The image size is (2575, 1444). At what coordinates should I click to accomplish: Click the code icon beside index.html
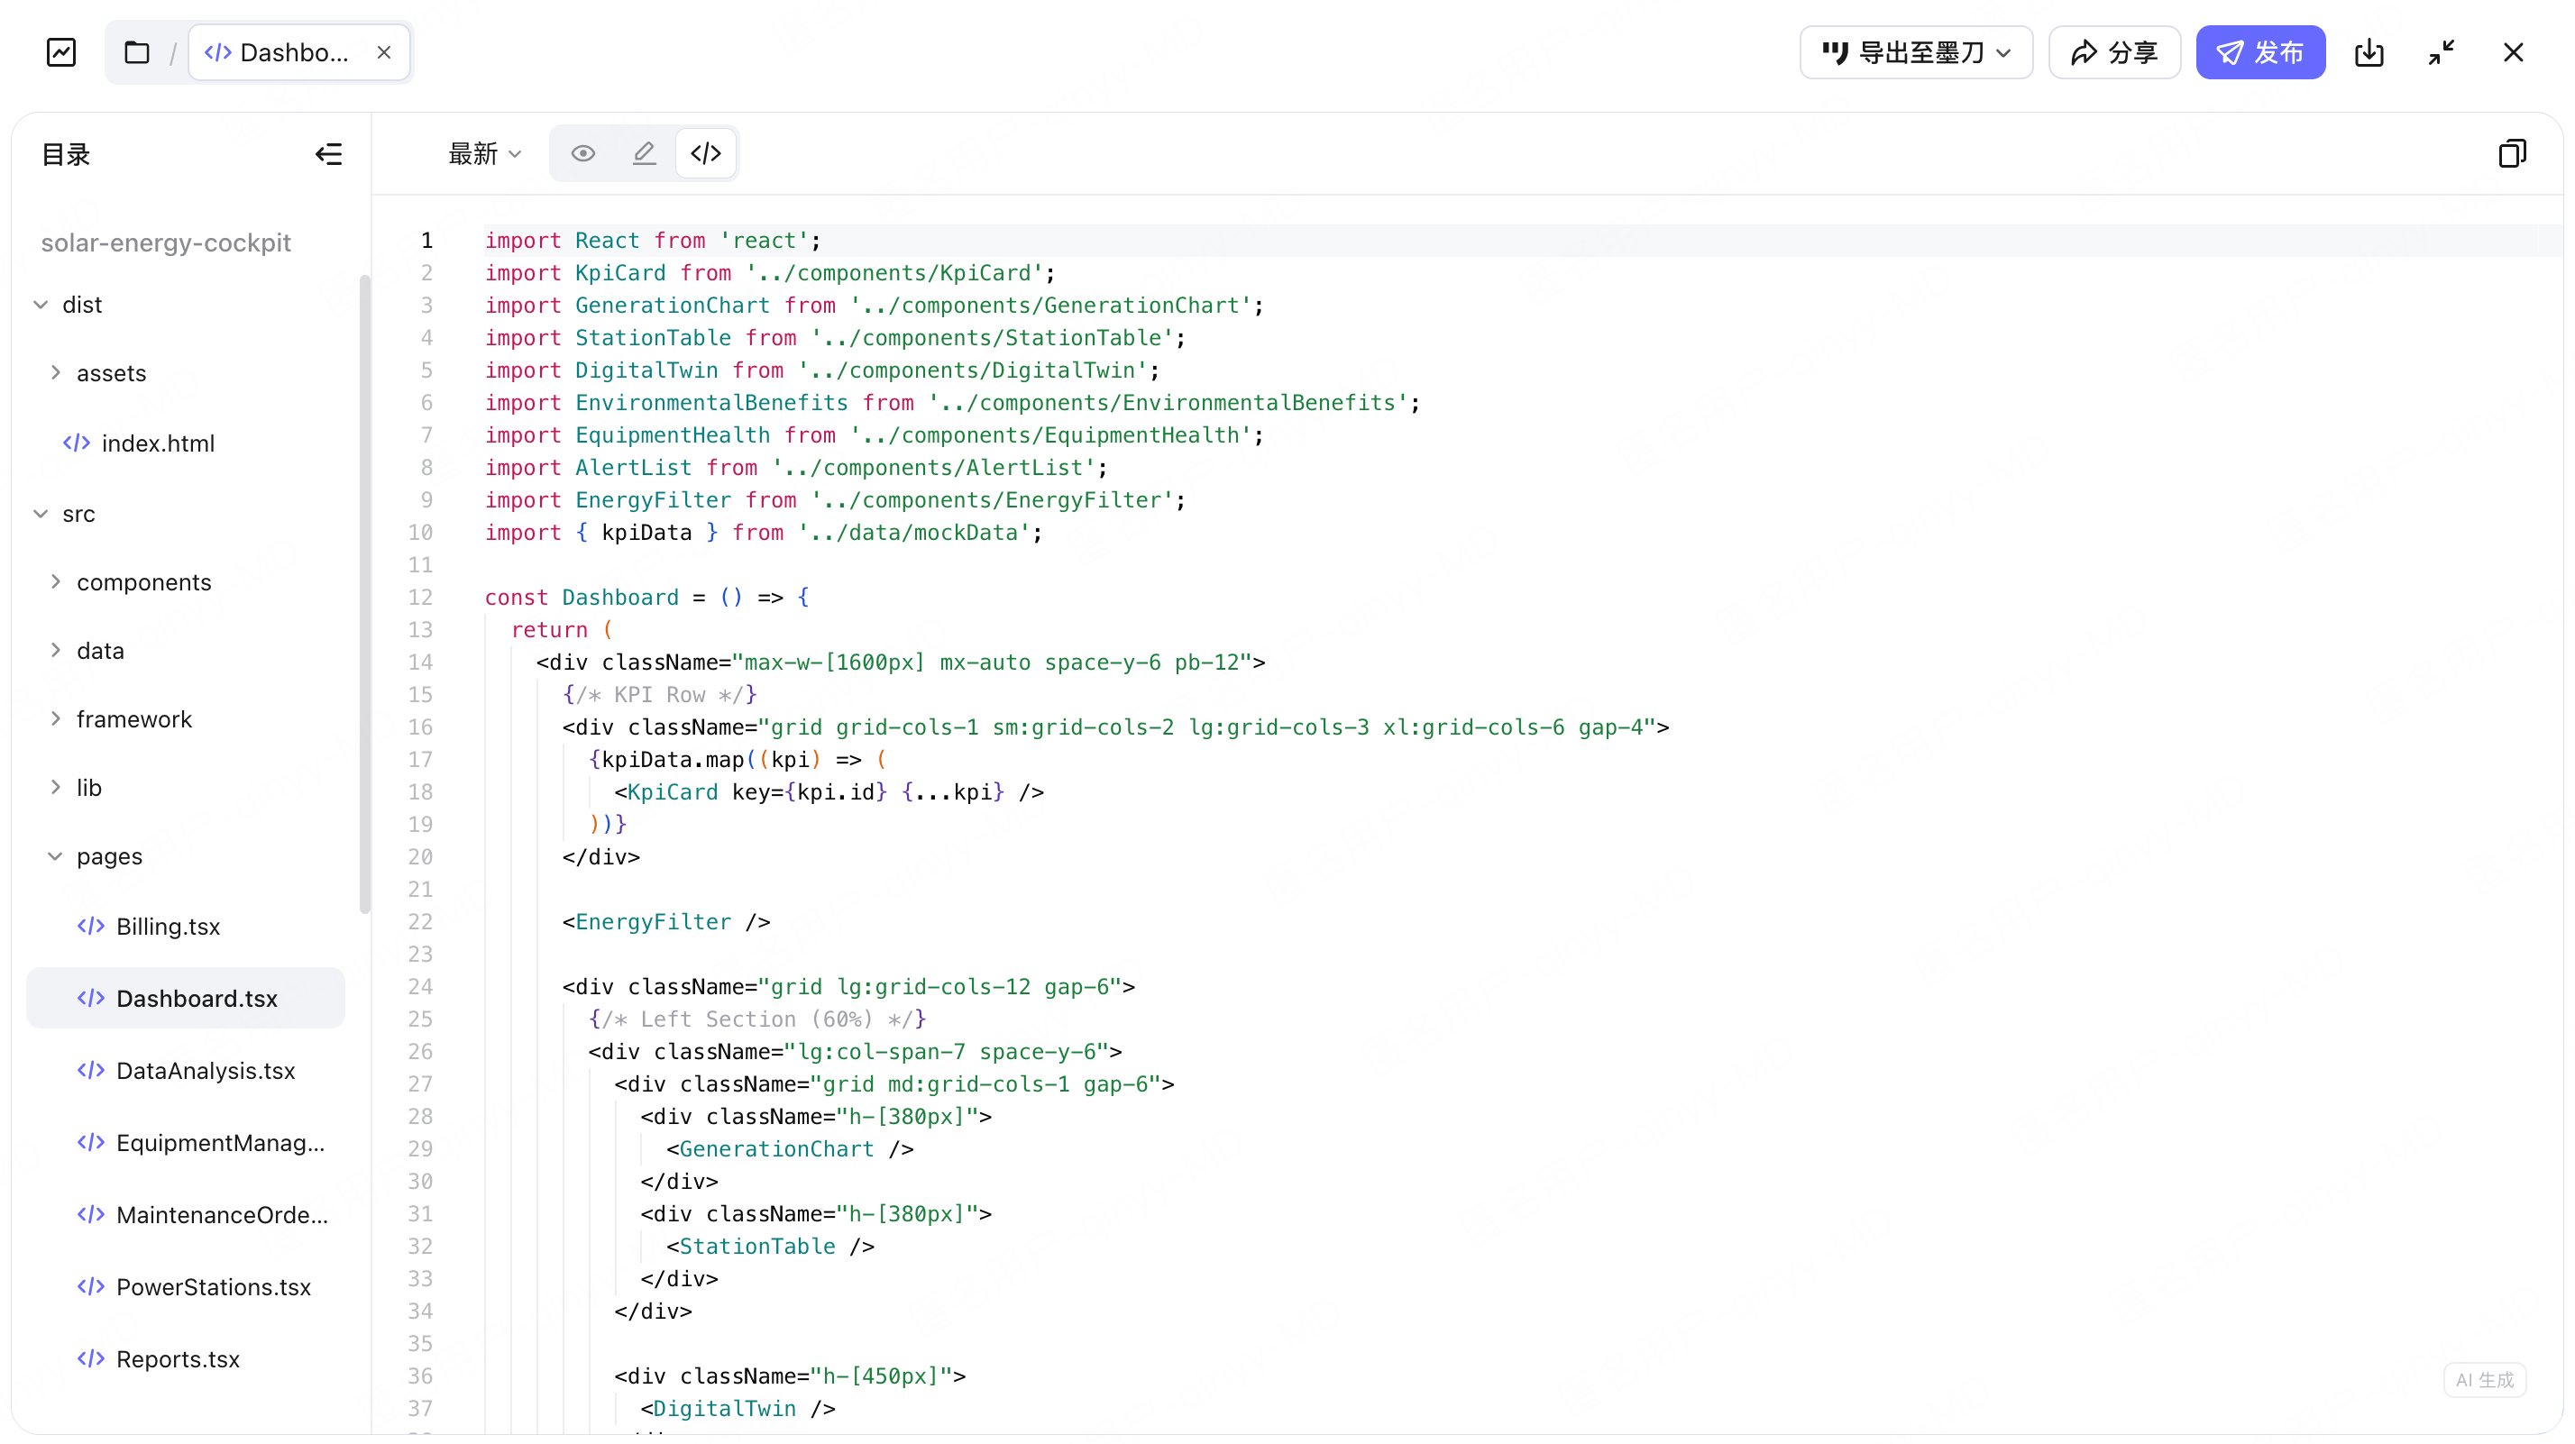(x=76, y=443)
